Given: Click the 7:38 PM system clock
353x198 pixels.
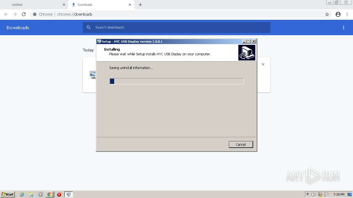Looking at the screenshot, I should coord(339,194).
